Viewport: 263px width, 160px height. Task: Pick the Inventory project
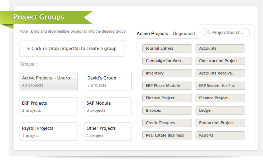[x=167, y=73]
